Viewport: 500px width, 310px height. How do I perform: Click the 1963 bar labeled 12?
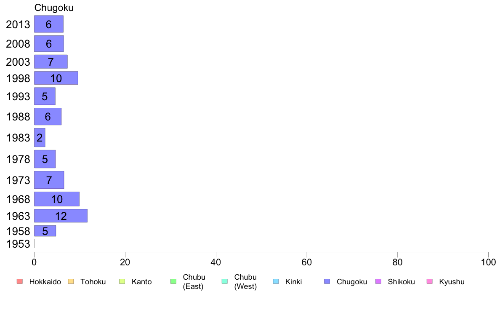point(61,216)
